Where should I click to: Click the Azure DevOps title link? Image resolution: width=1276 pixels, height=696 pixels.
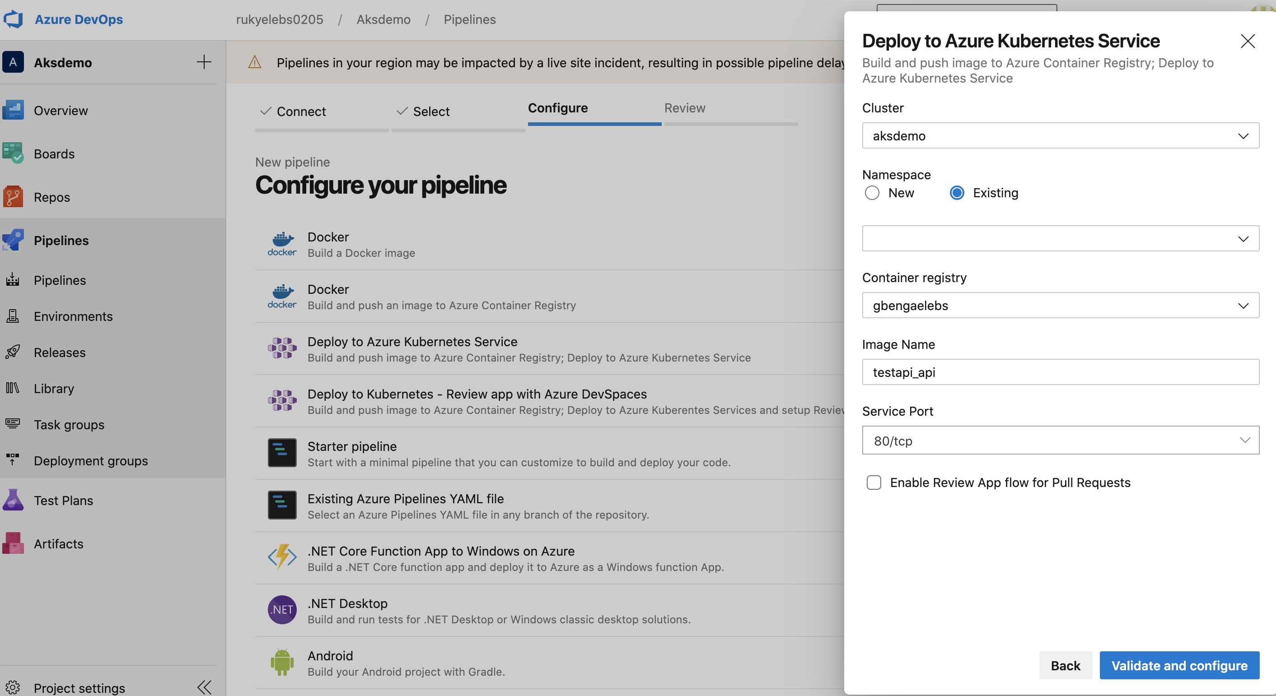pyautogui.click(x=79, y=19)
